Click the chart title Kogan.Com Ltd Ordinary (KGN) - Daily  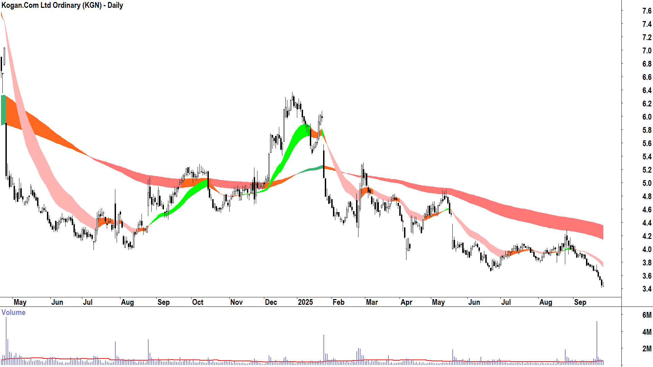(x=62, y=5)
